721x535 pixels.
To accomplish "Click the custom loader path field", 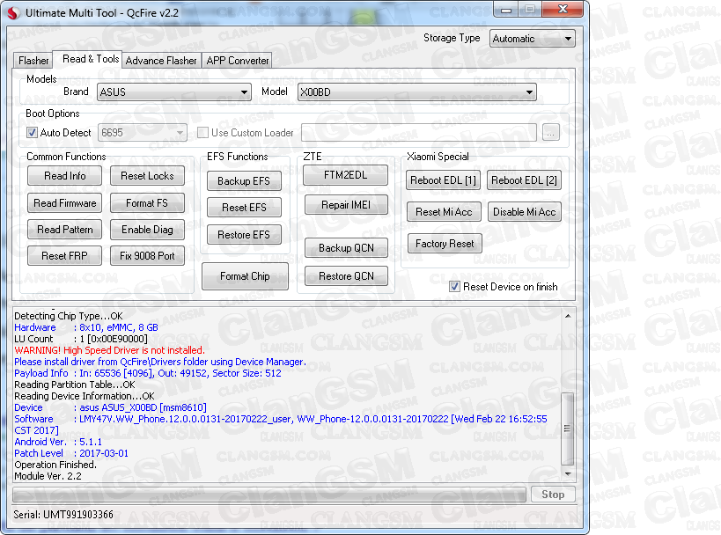I will coord(418,133).
